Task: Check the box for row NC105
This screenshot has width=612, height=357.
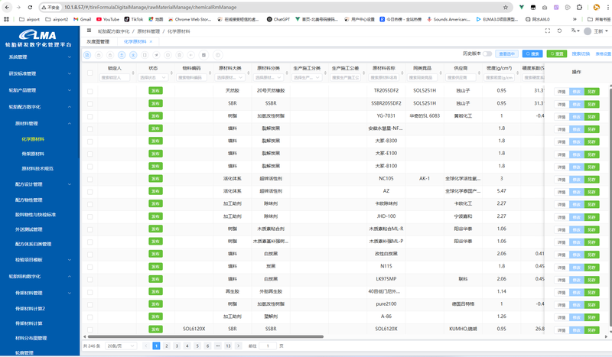Action: pos(90,179)
